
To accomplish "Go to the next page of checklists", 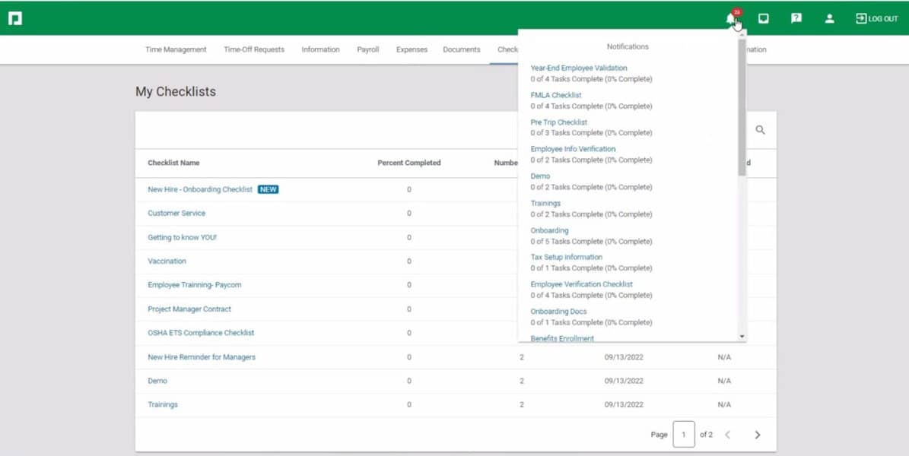I will point(758,434).
